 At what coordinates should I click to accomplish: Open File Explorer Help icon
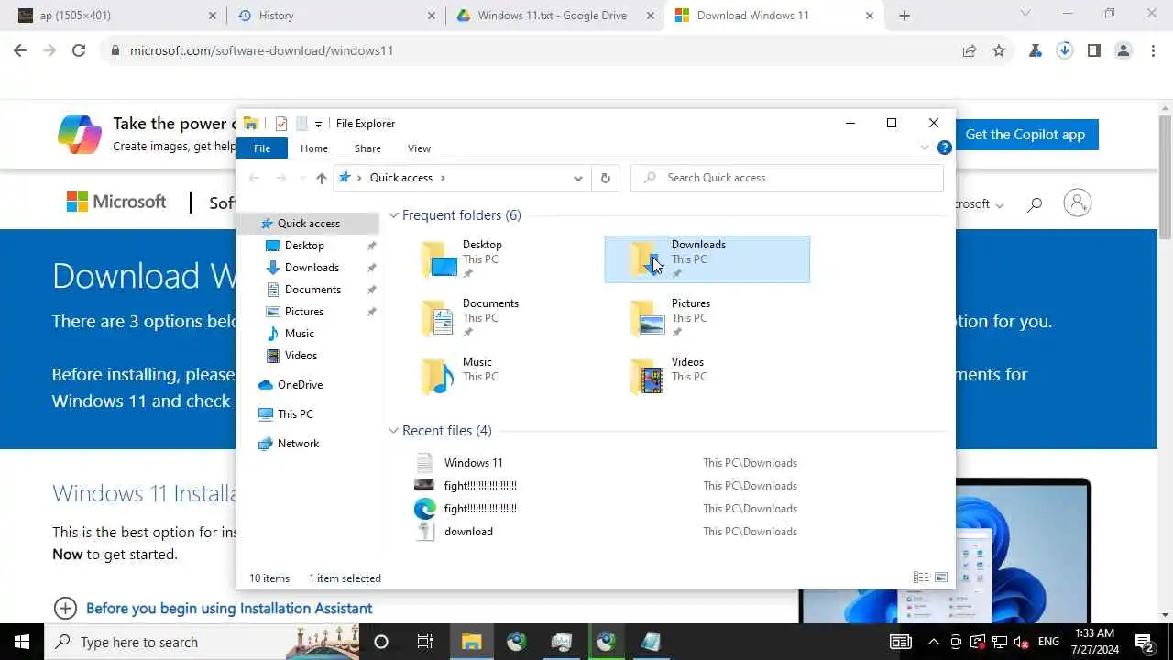point(945,148)
